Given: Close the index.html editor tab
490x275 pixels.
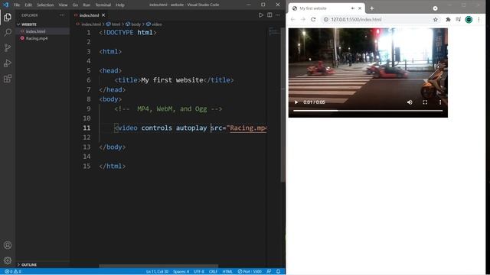Looking at the screenshot, I should pyautogui.click(x=103, y=15).
